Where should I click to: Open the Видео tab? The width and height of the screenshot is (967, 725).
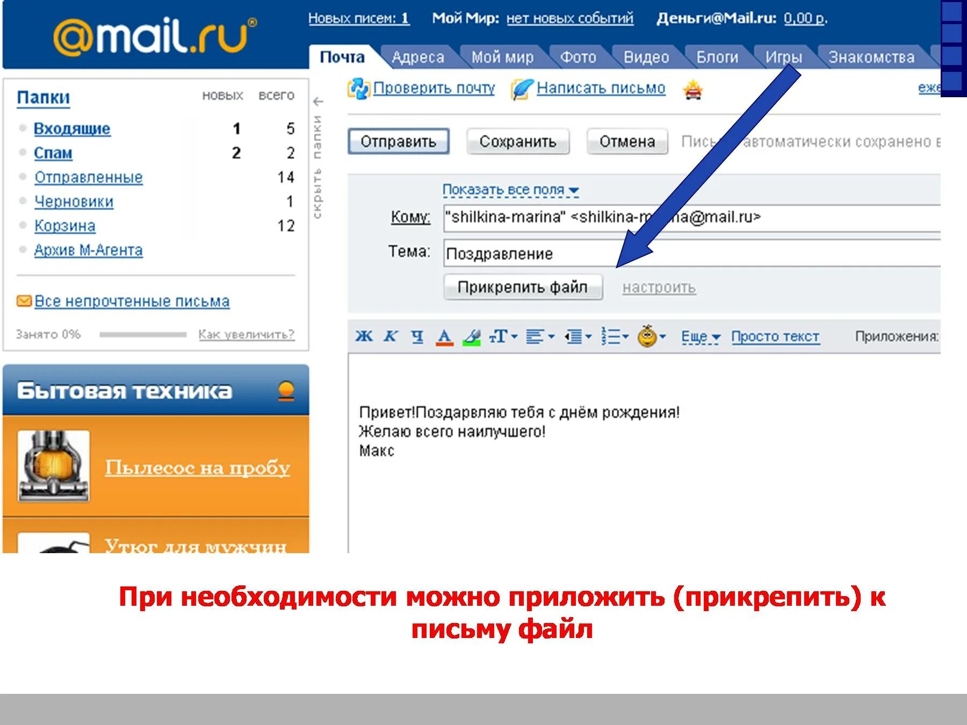click(x=646, y=57)
